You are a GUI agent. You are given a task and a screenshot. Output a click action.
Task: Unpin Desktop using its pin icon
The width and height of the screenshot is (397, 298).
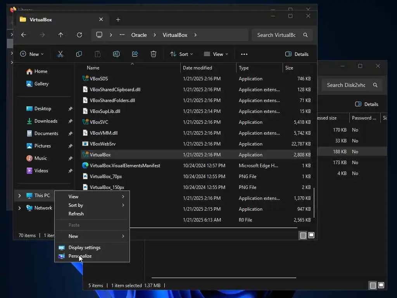[x=71, y=109]
